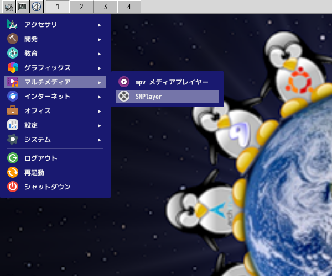Click the gear icon for システム

[13, 139]
